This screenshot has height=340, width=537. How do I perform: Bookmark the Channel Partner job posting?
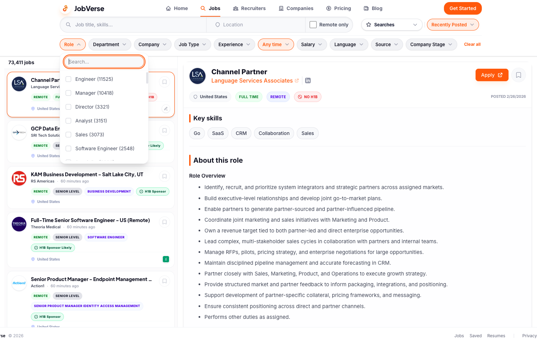518,75
